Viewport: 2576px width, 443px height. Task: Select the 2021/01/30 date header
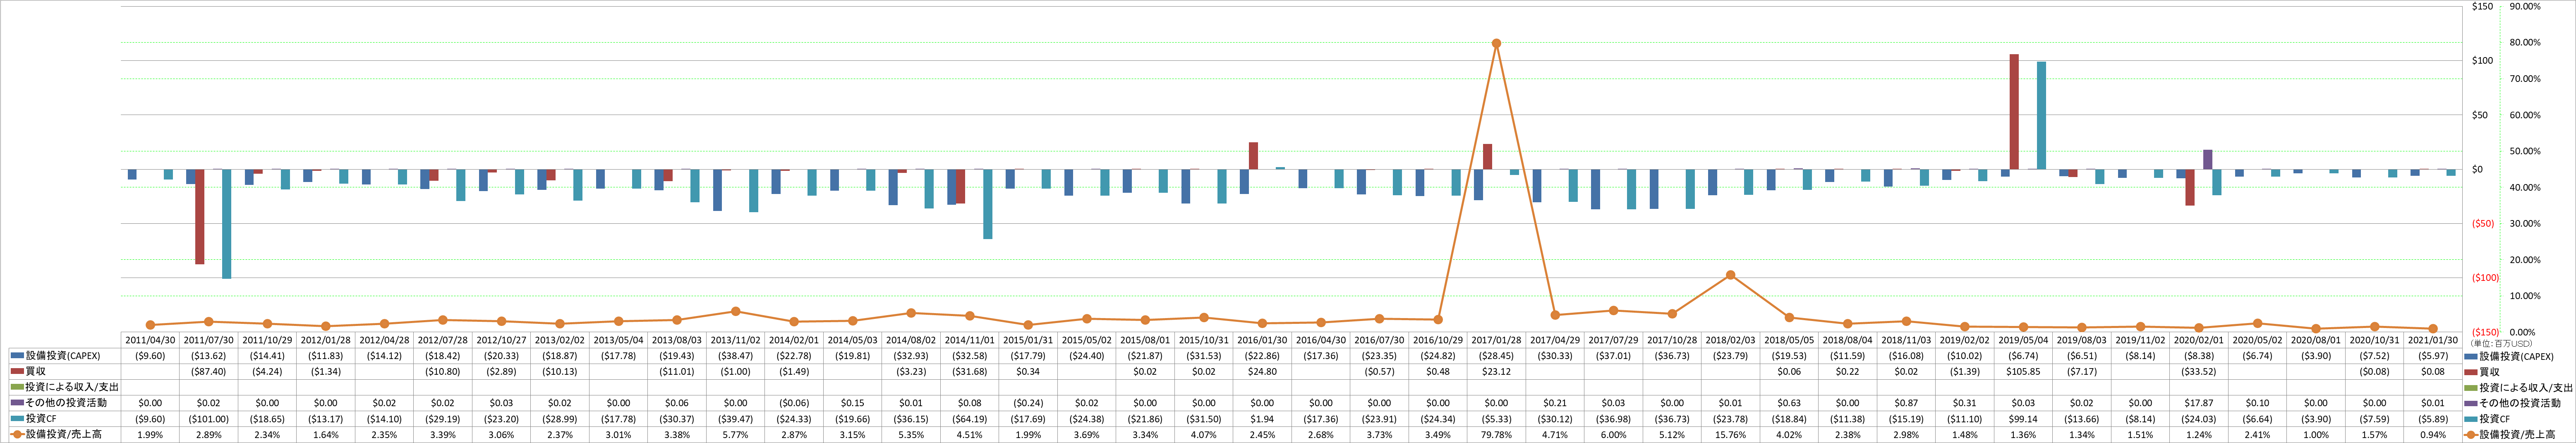click(x=2432, y=340)
